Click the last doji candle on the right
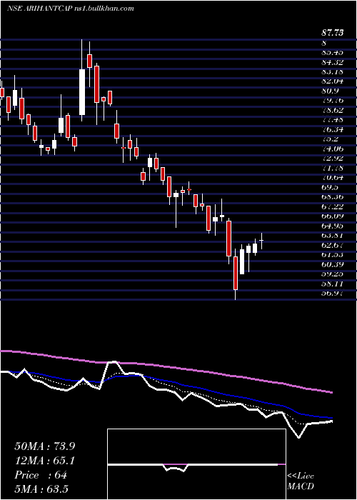Screen dimensions: 357x500 pos(262,241)
